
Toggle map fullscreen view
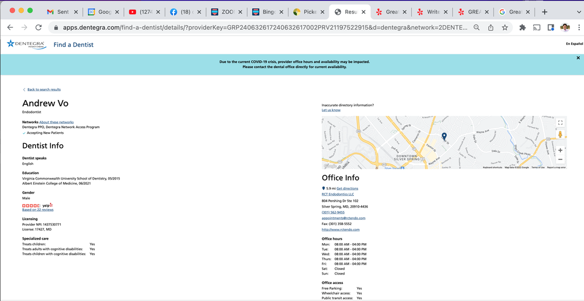click(x=560, y=123)
